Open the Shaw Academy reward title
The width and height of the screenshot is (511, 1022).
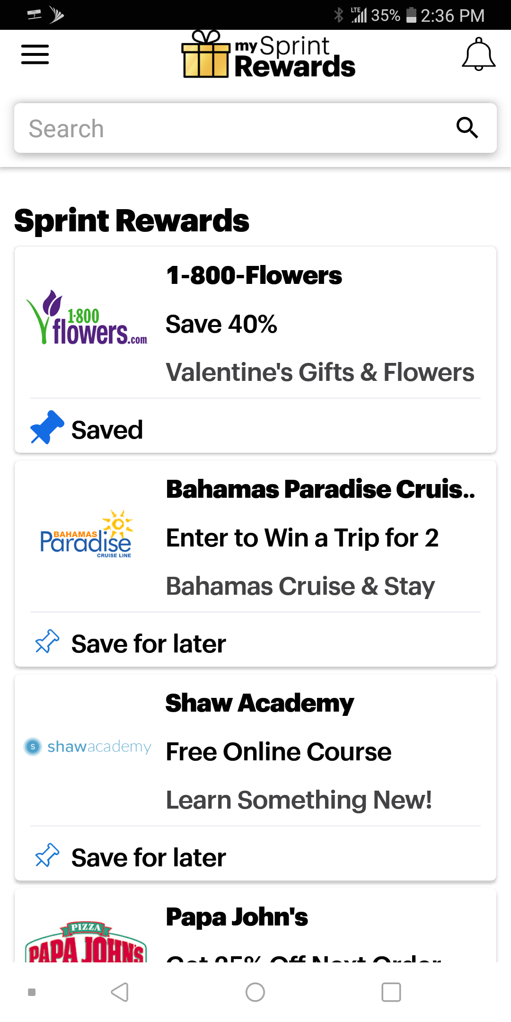coord(259,703)
